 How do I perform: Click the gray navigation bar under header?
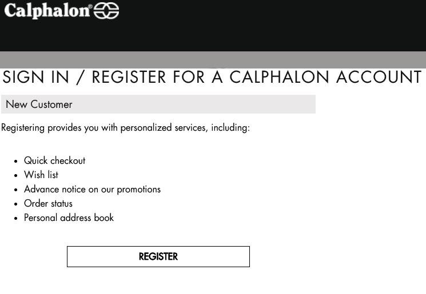click(x=213, y=60)
